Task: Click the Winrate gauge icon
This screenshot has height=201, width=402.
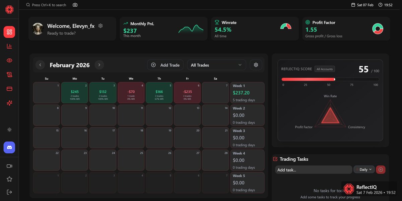Action: (x=286, y=26)
